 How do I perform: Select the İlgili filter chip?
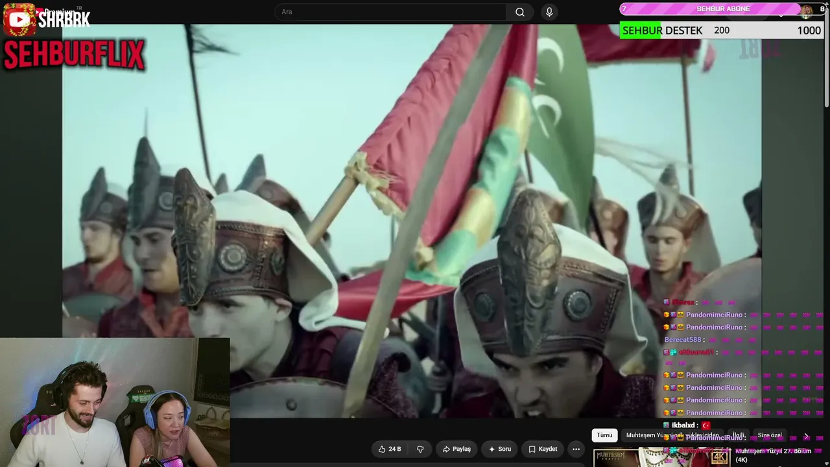738,435
